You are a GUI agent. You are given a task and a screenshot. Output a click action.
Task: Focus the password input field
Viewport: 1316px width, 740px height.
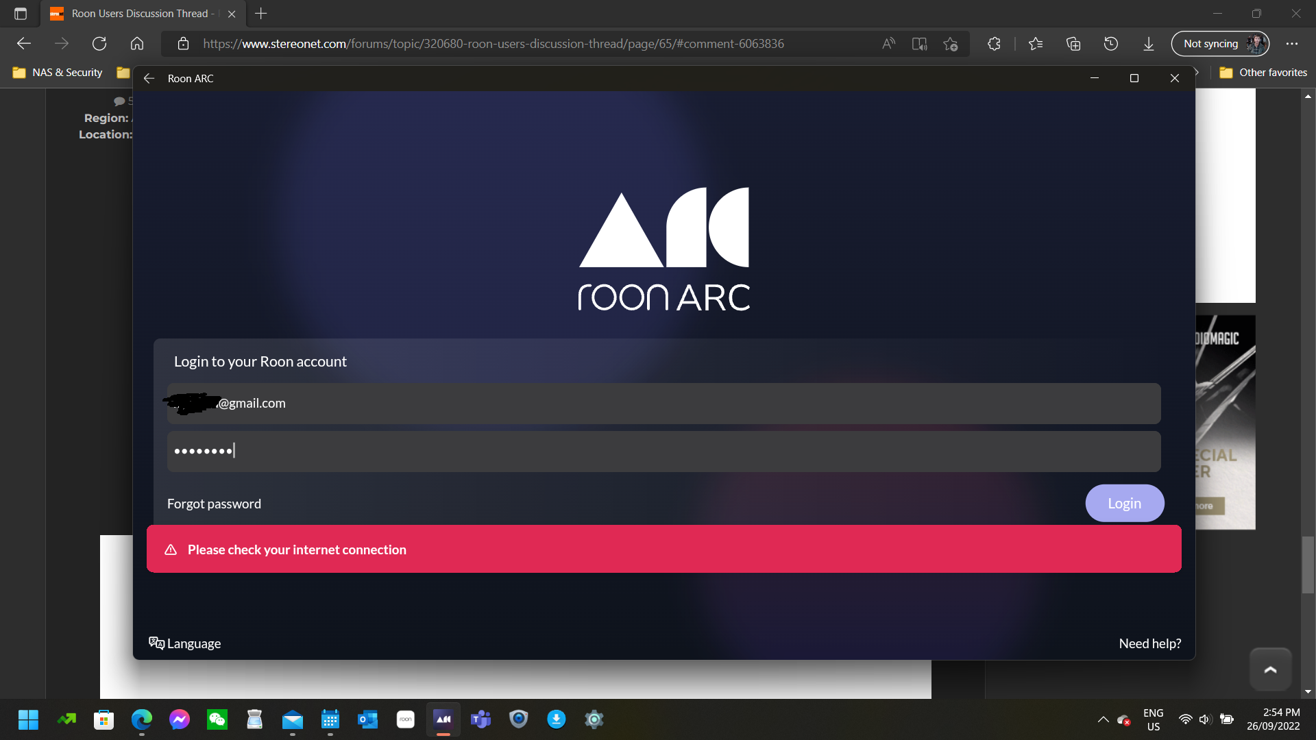coord(663,452)
